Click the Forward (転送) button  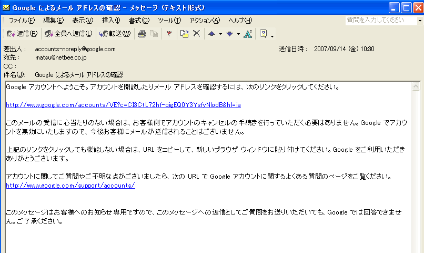(115, 34)
